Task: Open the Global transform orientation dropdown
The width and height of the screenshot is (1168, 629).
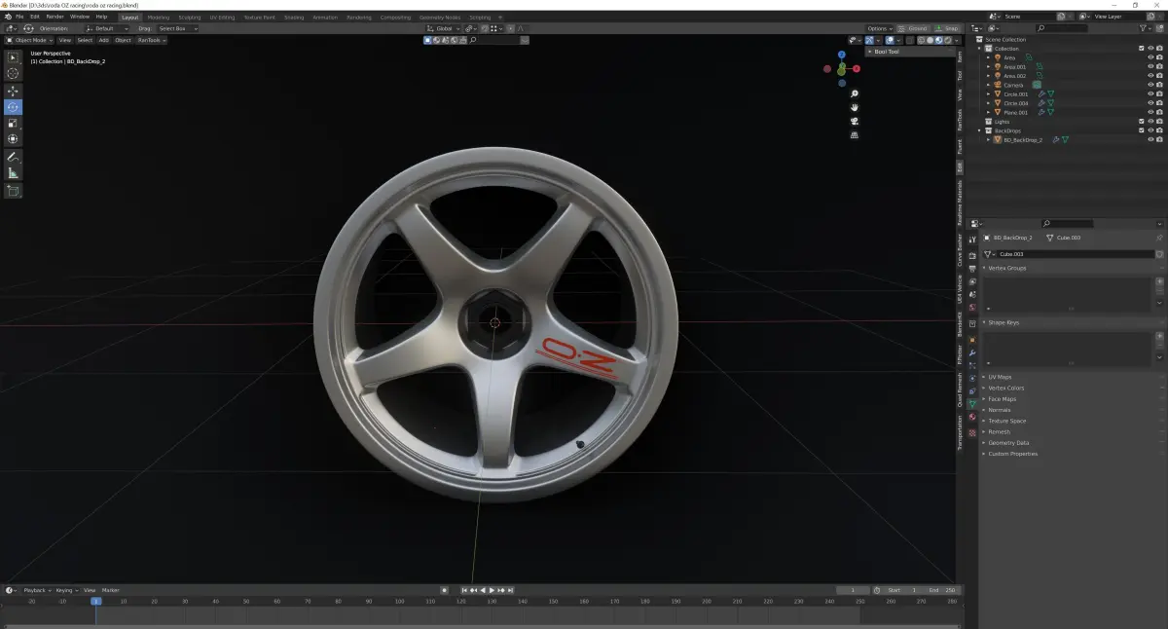Action: [445, 28]
